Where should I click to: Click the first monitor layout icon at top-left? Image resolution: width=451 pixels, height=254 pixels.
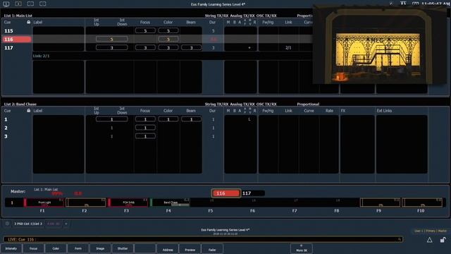pos(6,4)
